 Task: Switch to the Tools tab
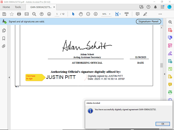pyautogui.click(x=18, y=7)
